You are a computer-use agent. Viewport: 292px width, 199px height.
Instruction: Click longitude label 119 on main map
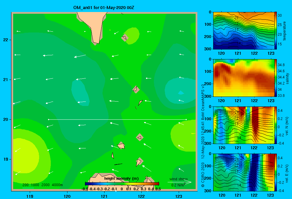click(x=30, y=196)
